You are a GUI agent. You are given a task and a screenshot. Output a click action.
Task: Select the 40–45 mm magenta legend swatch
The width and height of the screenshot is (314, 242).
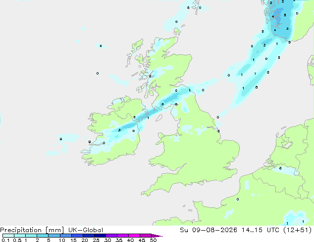[134, 236]
